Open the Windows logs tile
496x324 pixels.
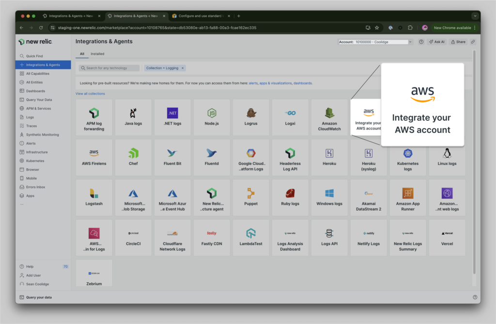pyautogui.click(x=329, y=197)
